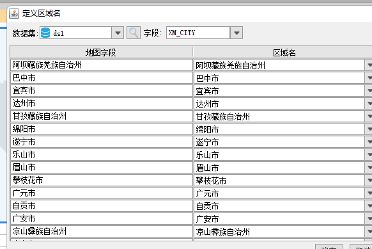Select 攀枝花市 in 地图字段 column
The image size is (372, 249).
tap(102, 181)
